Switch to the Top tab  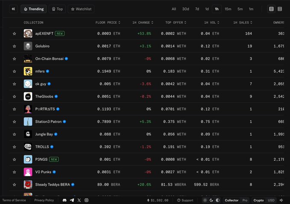[x=57, y=9]
